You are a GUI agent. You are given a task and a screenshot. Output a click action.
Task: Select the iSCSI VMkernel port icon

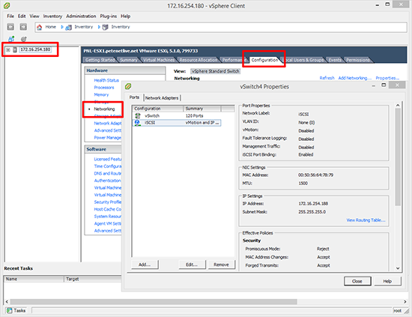point(137,123)
